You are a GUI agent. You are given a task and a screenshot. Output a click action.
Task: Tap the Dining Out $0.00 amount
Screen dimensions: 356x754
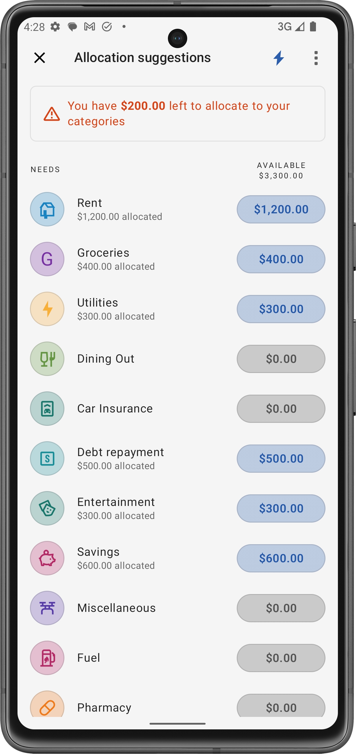click(281, 359)
